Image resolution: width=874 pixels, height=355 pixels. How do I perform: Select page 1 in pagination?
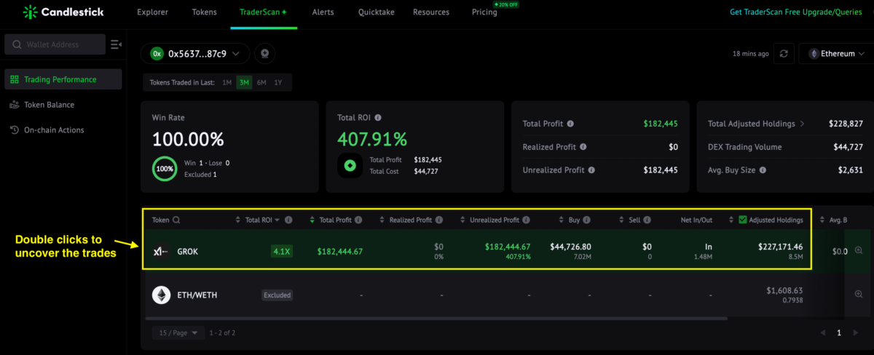tap(838, 333)
